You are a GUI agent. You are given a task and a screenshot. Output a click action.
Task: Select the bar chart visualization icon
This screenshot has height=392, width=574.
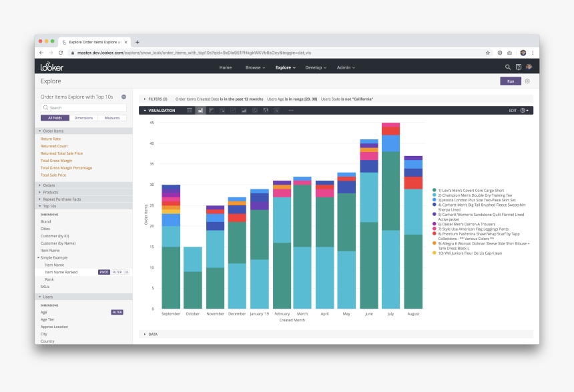pos(211,111)
